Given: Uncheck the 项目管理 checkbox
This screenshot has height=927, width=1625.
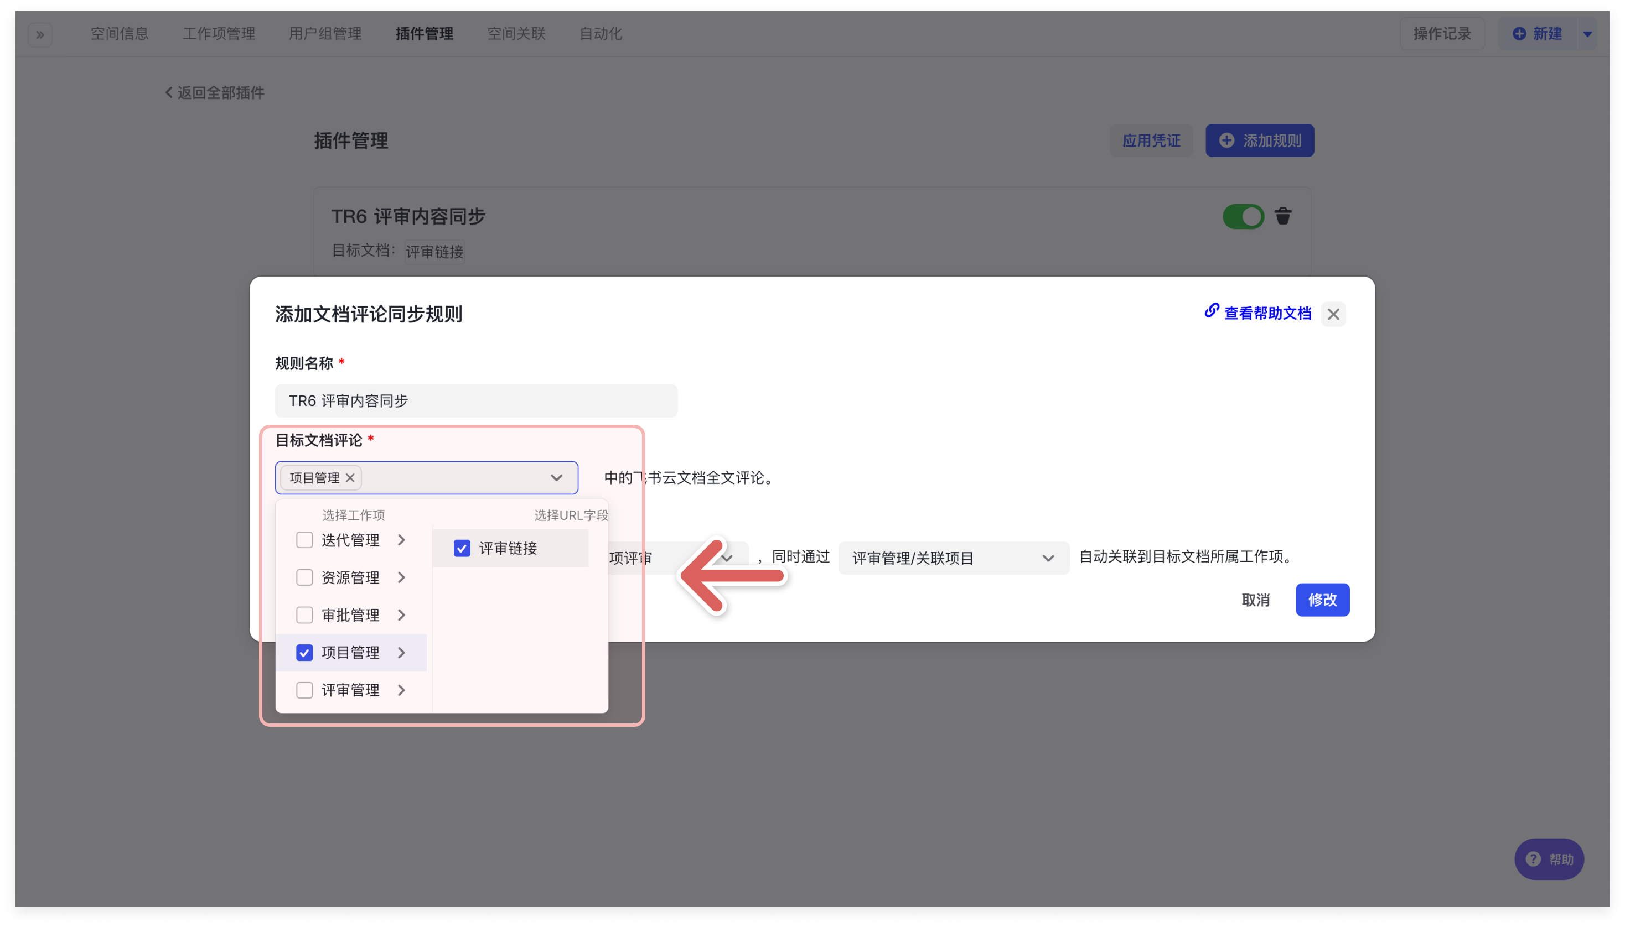Looking at the screenshot, I should point(304,653).
